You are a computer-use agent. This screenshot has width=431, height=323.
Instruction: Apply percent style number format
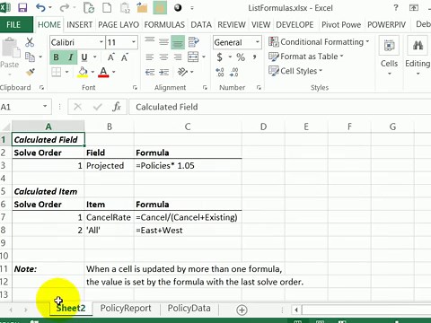[241, 57]
